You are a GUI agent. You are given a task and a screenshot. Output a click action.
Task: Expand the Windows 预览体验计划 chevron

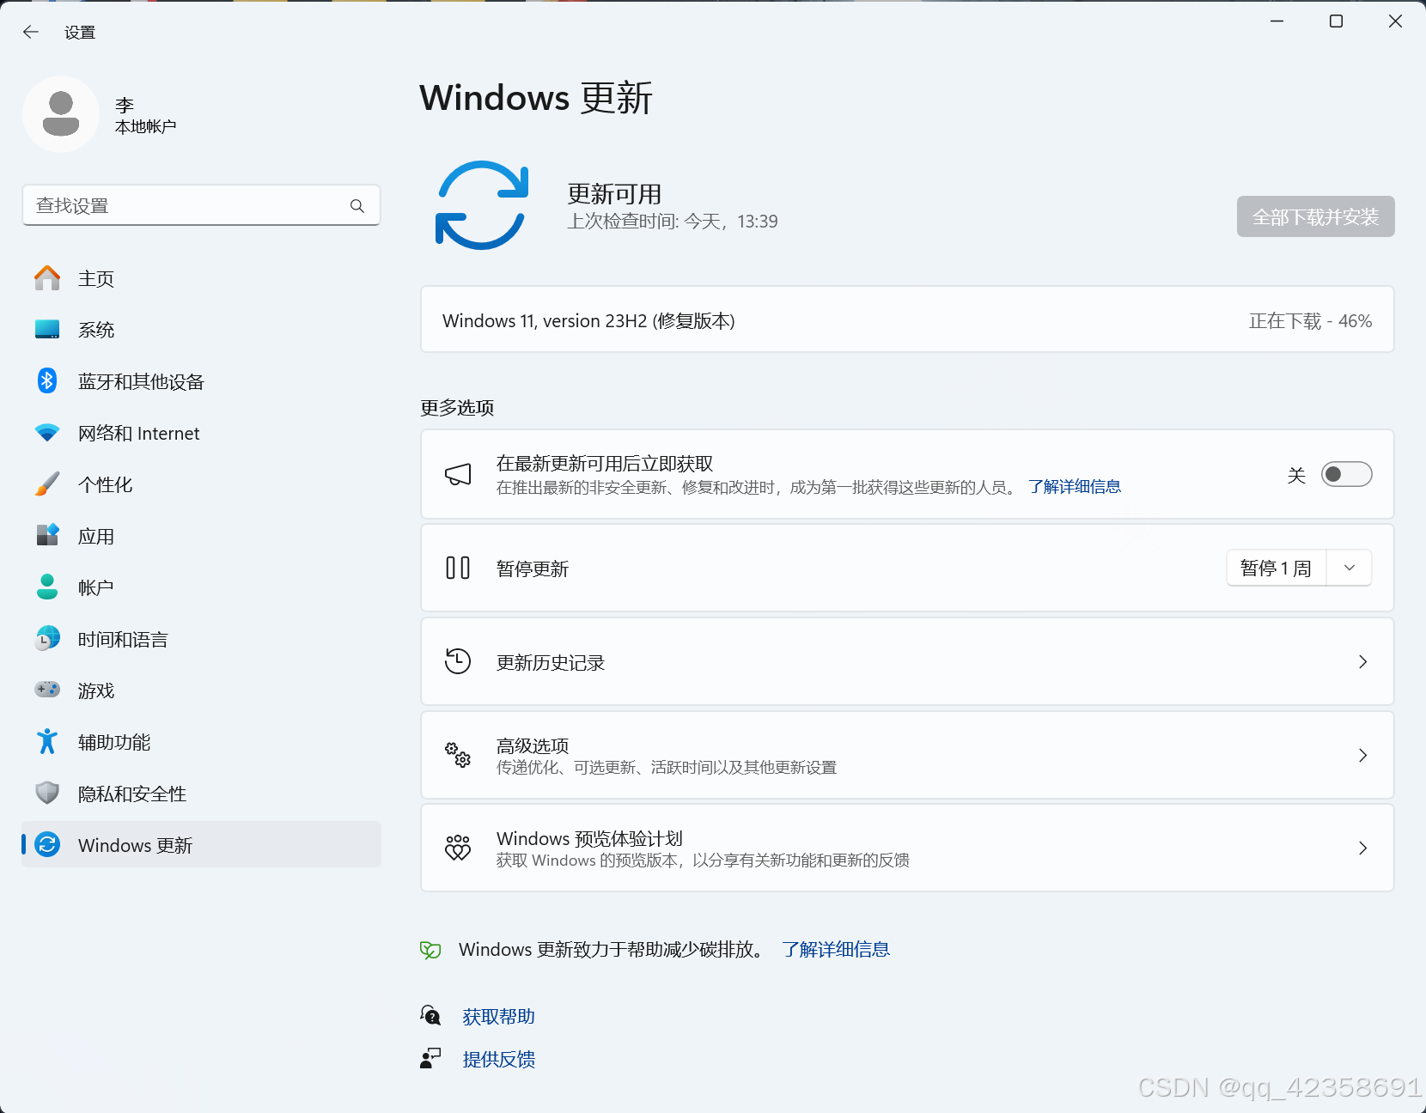[x=1362, y=848]
